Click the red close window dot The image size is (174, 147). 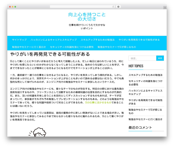click(x=10, y=7)
